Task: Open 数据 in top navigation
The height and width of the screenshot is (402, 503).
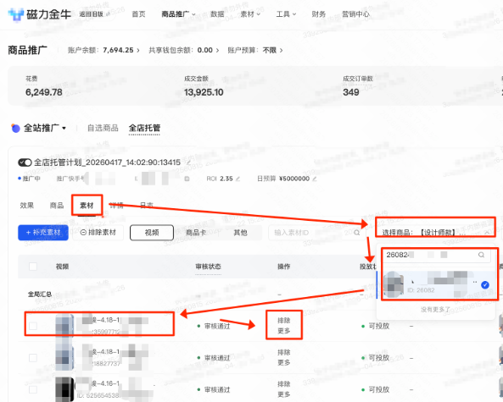Action: tap(217, 14)
